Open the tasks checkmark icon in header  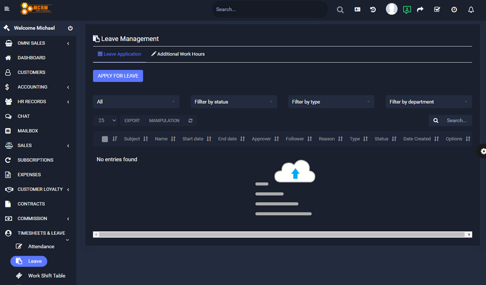437,10
